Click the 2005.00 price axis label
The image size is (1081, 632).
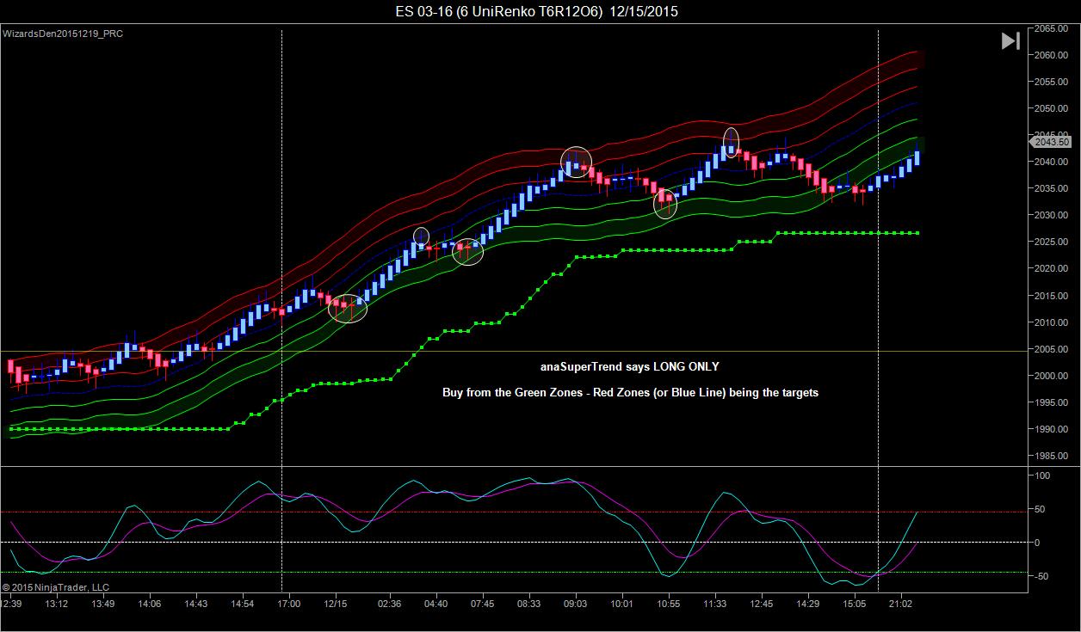click(1051, 349)
